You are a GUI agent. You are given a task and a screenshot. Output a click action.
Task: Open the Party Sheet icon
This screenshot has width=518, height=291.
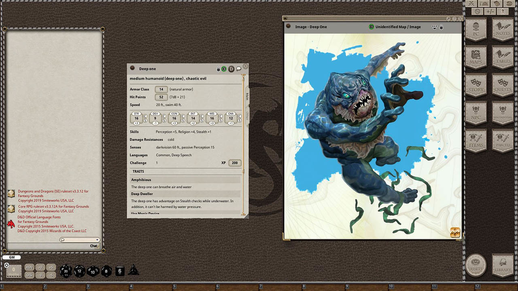(x=484, y=4)
